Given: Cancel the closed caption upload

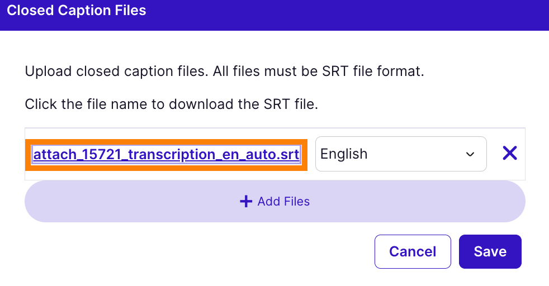Looking at the screenshot, I should 413,251.
